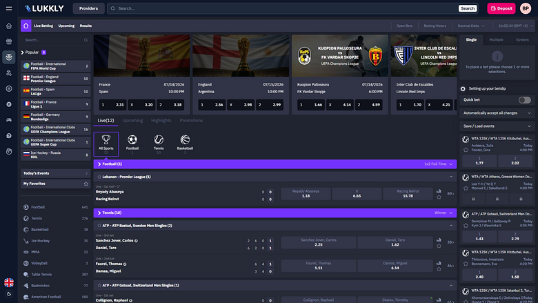
Task: Open the time zone dropdown
Action: tap(516, 26)
